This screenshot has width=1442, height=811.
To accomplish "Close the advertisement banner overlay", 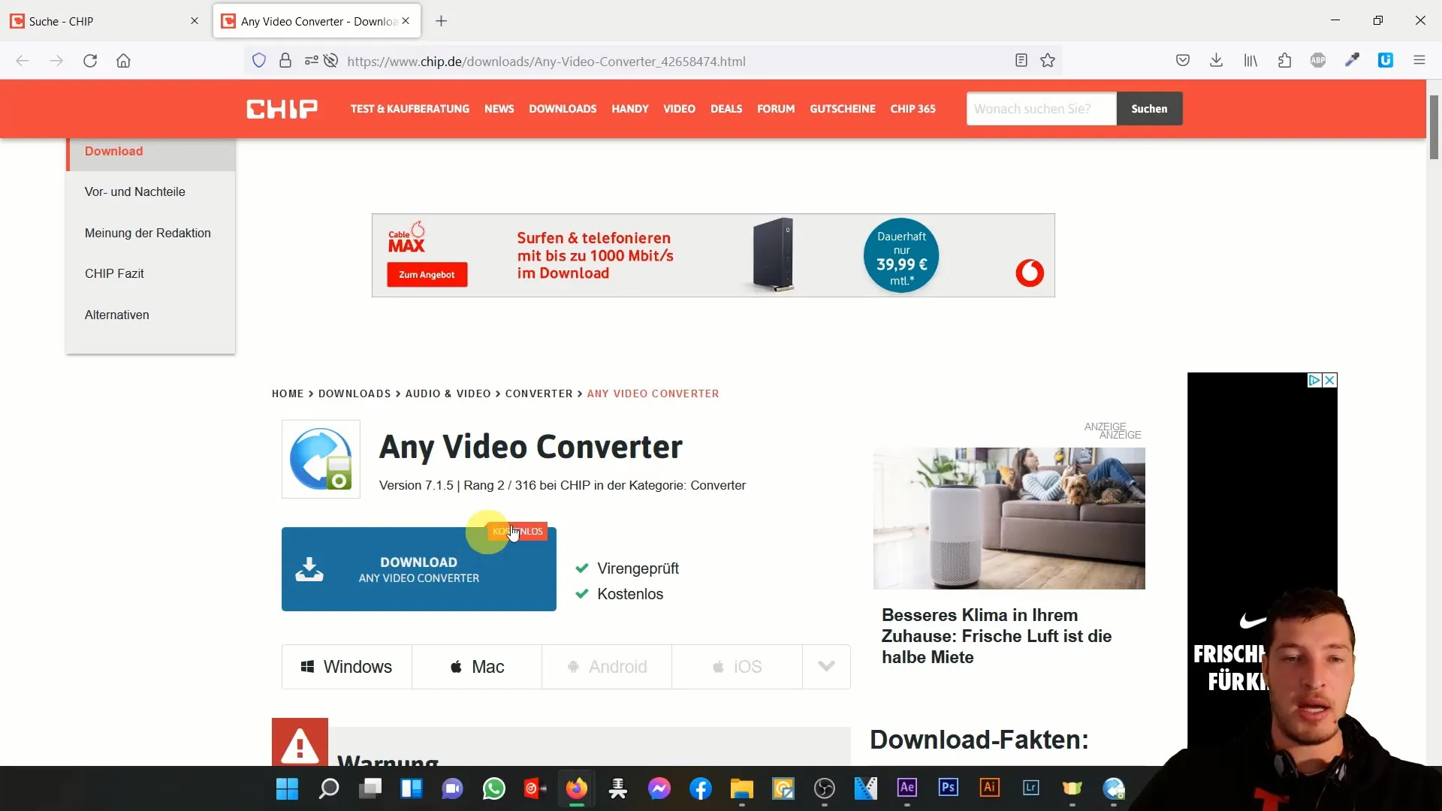I will (x=1330, y=380).
